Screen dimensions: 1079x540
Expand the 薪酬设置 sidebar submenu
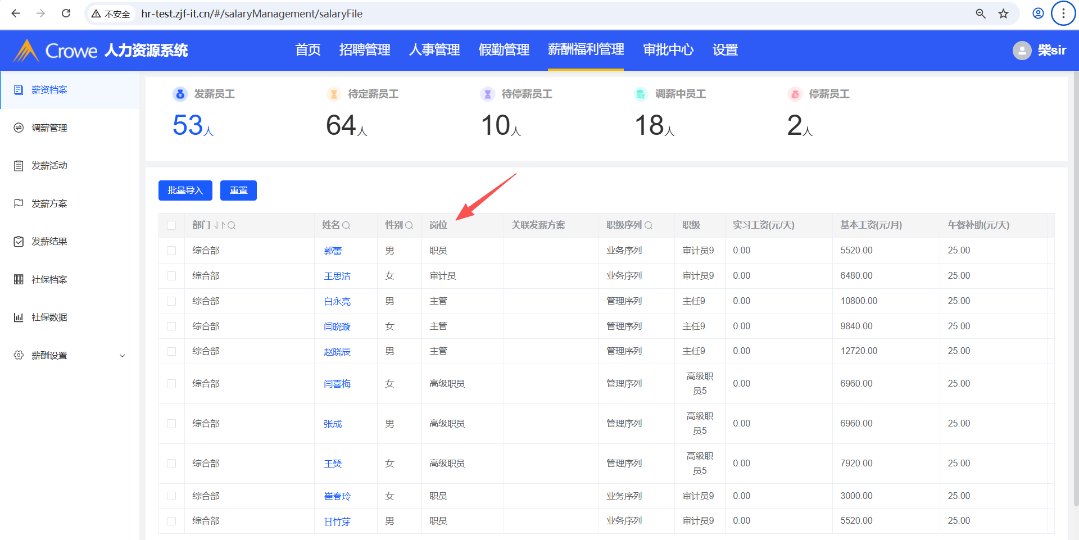[x=122, y=356]
